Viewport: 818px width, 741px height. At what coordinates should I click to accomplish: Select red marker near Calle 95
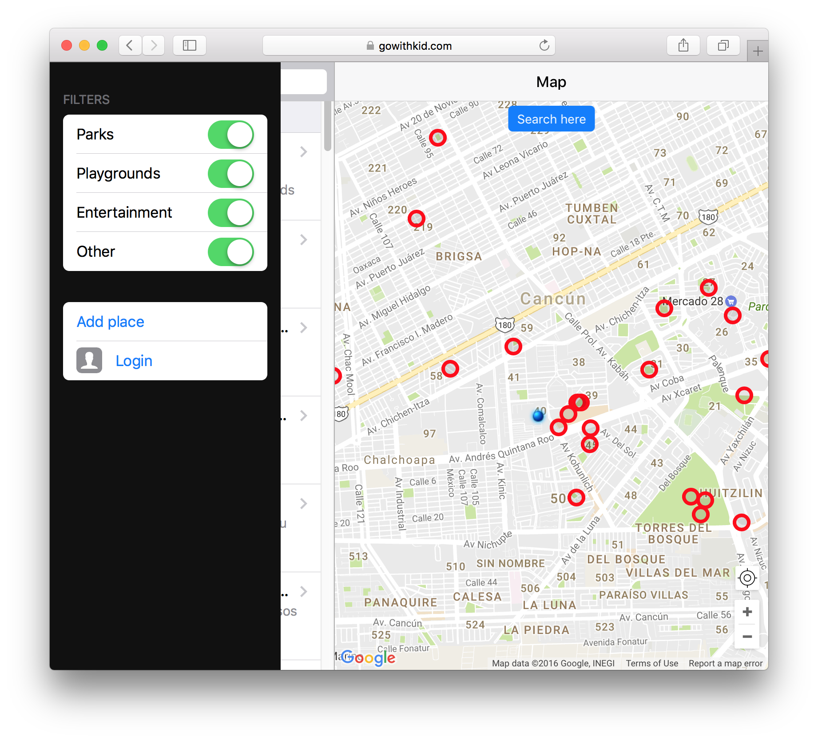438,138
